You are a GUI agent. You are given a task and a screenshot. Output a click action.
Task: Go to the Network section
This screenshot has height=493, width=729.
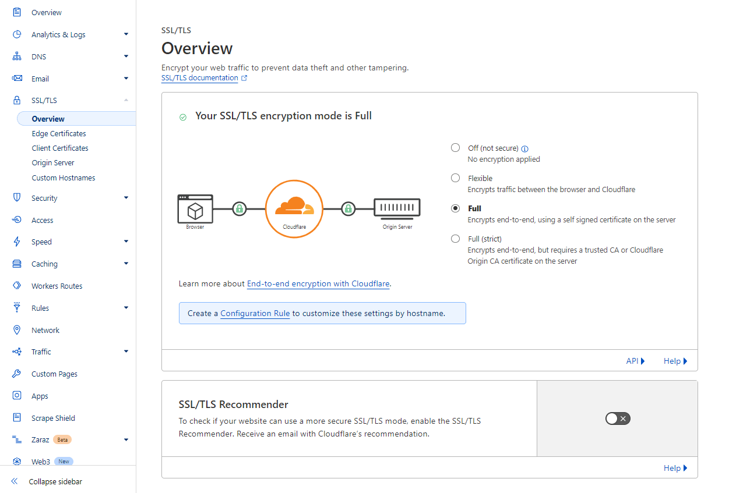(45, 330)
